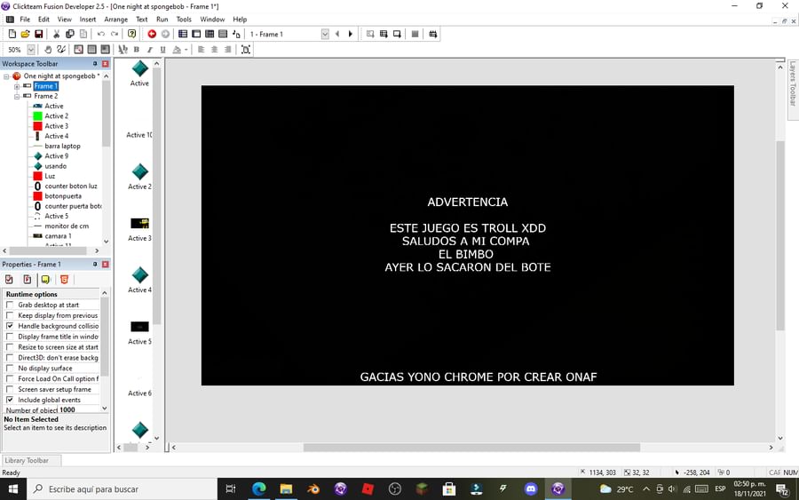
Task: Undo the last action
Action: pos(101,34)
